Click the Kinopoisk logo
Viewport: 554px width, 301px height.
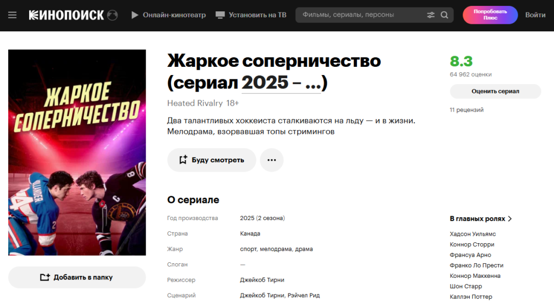pyautogui.click(x=67, y=15)
